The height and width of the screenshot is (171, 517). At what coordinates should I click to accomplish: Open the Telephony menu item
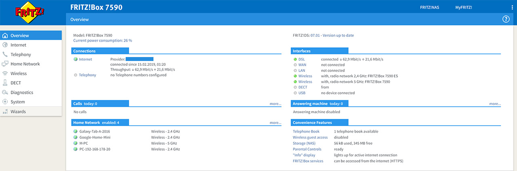point(31,55)
